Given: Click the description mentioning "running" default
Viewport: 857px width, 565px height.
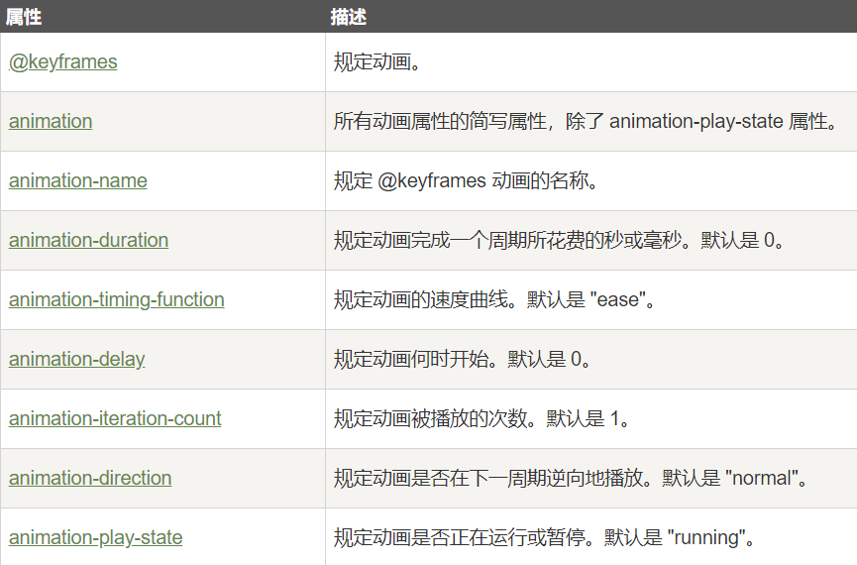Looking at the screenshot, I should [x=544, y=537].
